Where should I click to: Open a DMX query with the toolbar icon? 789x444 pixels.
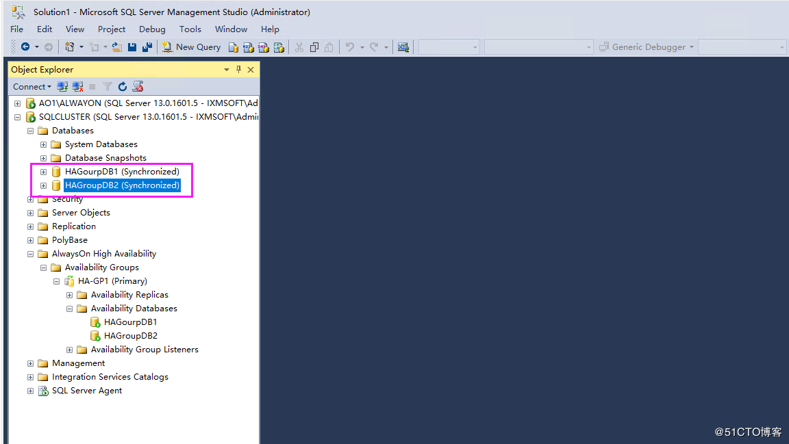264,47
